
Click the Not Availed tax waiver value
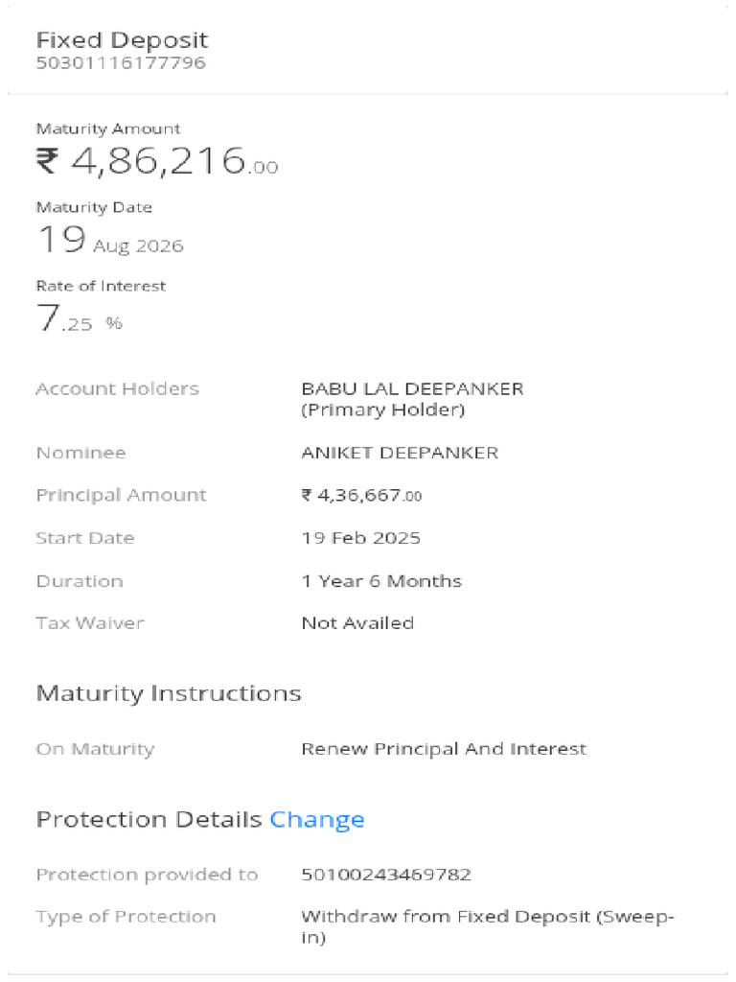(x=357, y=623)
